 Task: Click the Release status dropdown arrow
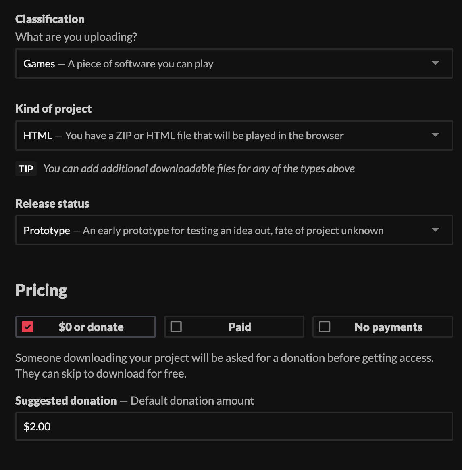point(435,230)
